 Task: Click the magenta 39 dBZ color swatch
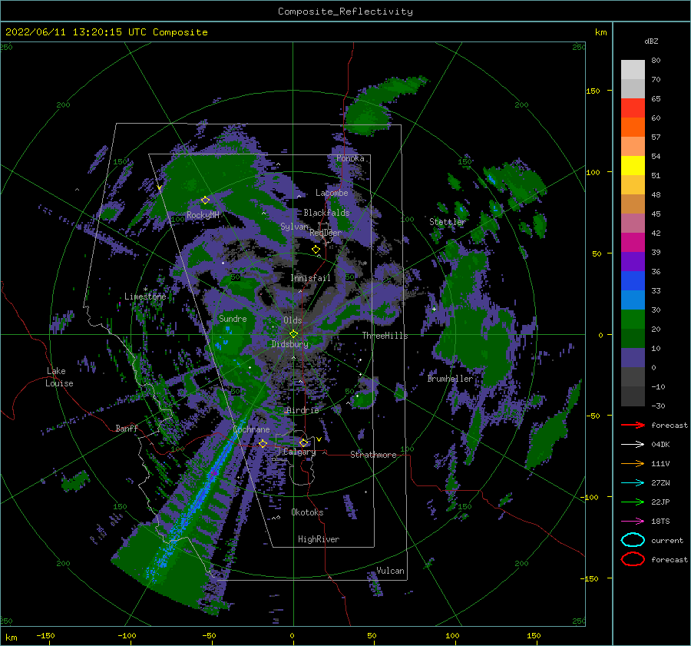coord(633,243)
